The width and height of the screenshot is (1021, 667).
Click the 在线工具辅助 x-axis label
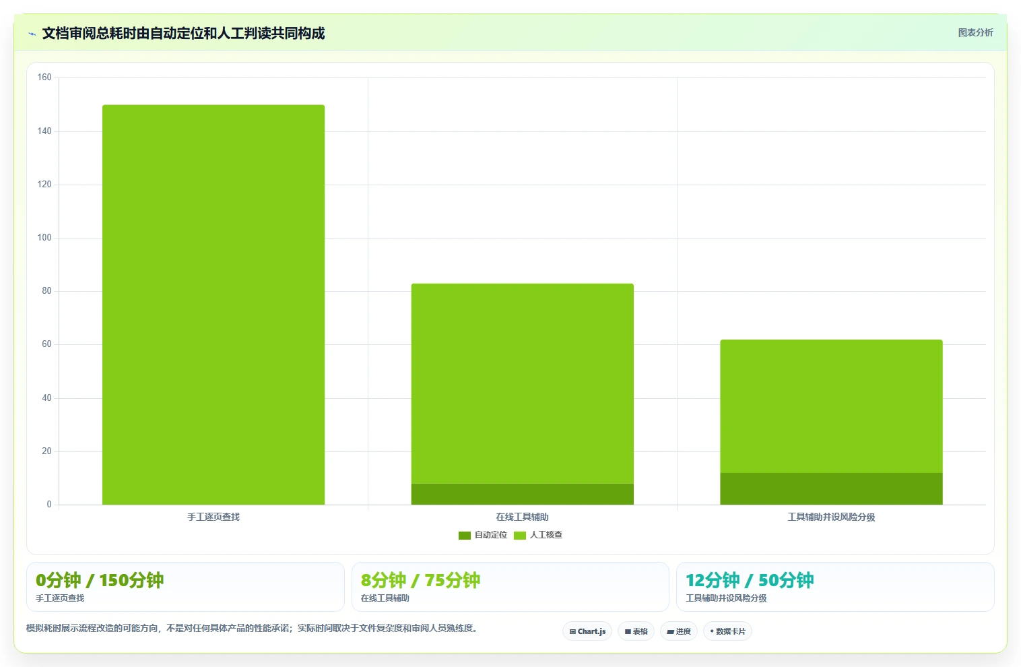click(x=522, y=517)
